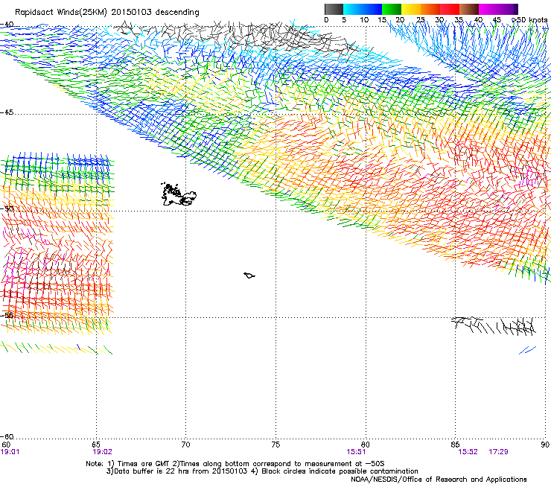Click the purple time label '19:02'

tap(102, 452)
